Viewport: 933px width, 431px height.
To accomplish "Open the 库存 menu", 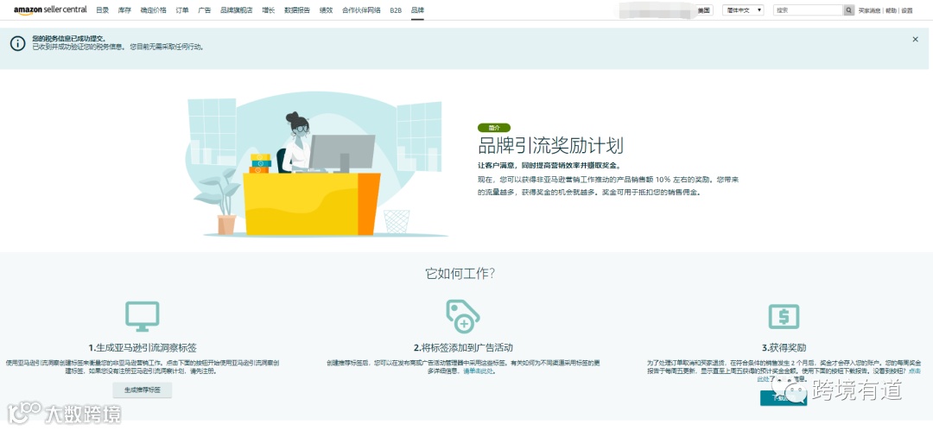I will 124,10.
